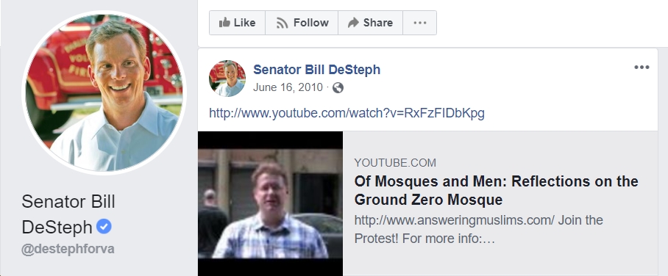Viewport: 668px width, 276px height.
Task: Open the large circular profile picture
Action: tap(104, 92)
